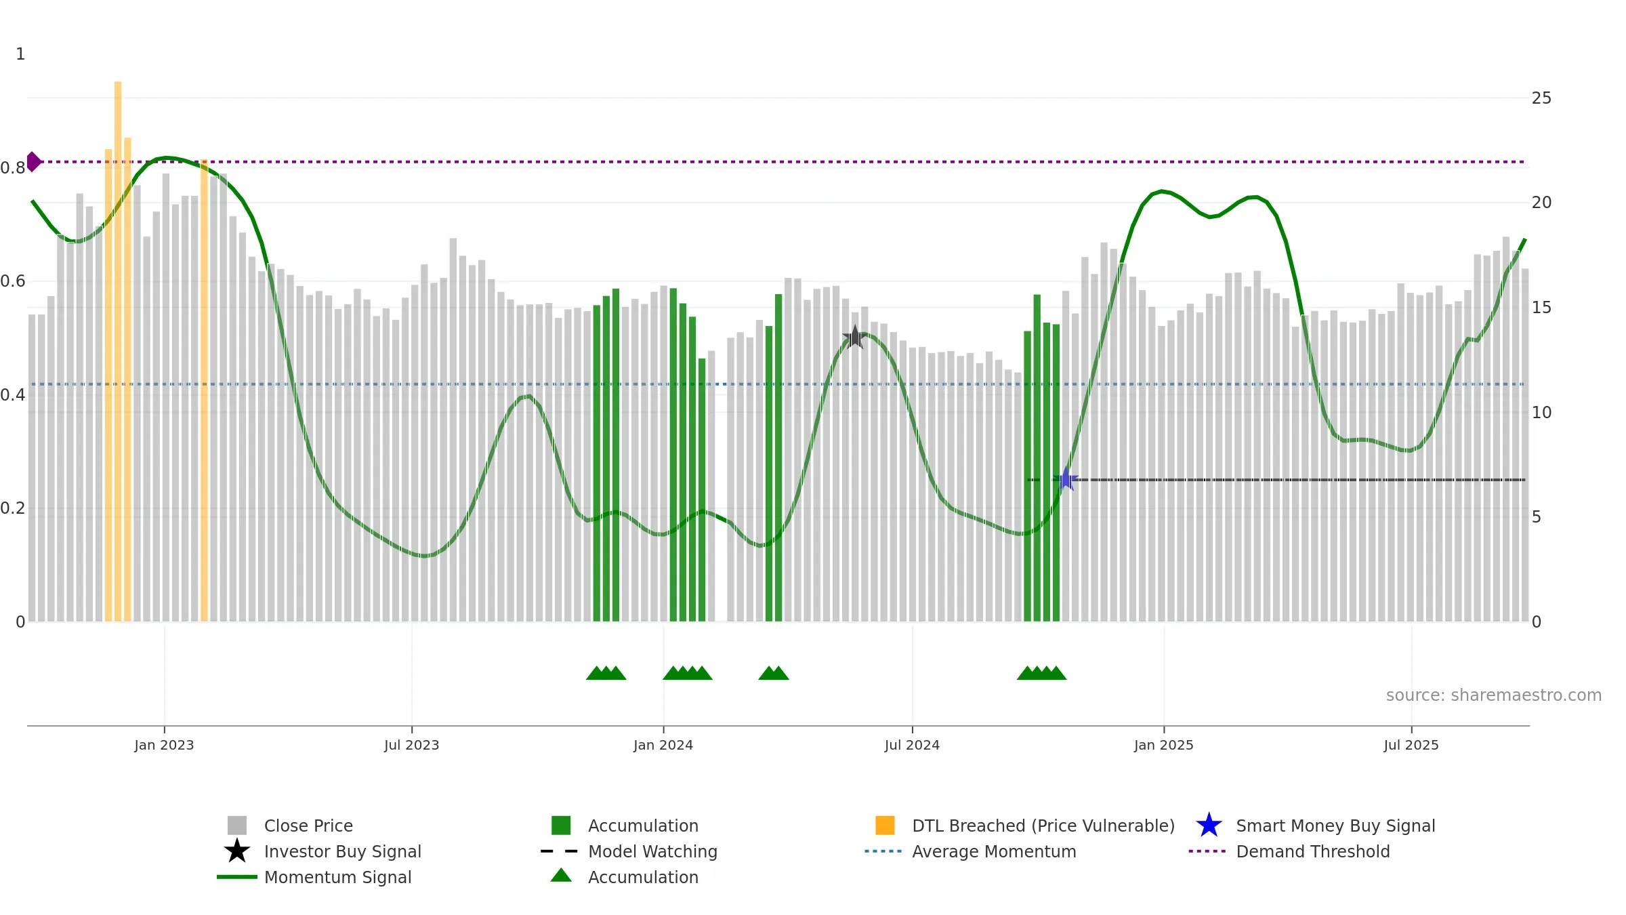Click the gray Close Price legend square

[x=237, y=826]
